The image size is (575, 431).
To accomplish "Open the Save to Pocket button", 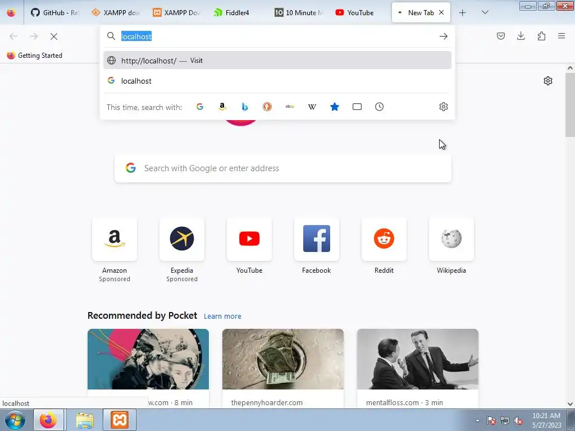I will click(x=501, y=36).
